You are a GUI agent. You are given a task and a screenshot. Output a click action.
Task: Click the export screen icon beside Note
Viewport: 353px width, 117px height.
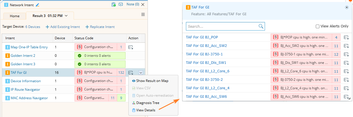click(x=121, y=5)
